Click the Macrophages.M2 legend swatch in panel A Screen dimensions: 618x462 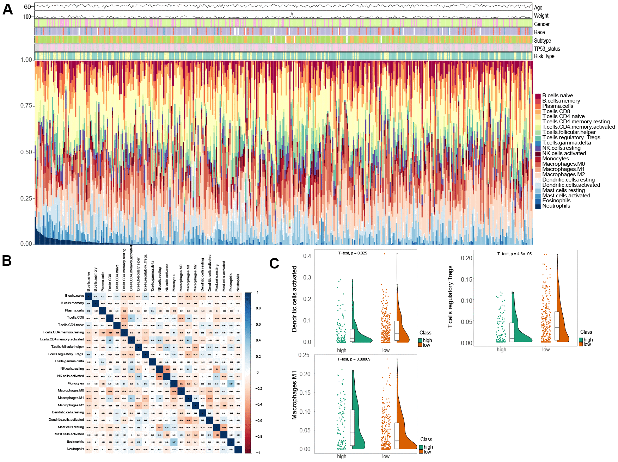point(538,175)
